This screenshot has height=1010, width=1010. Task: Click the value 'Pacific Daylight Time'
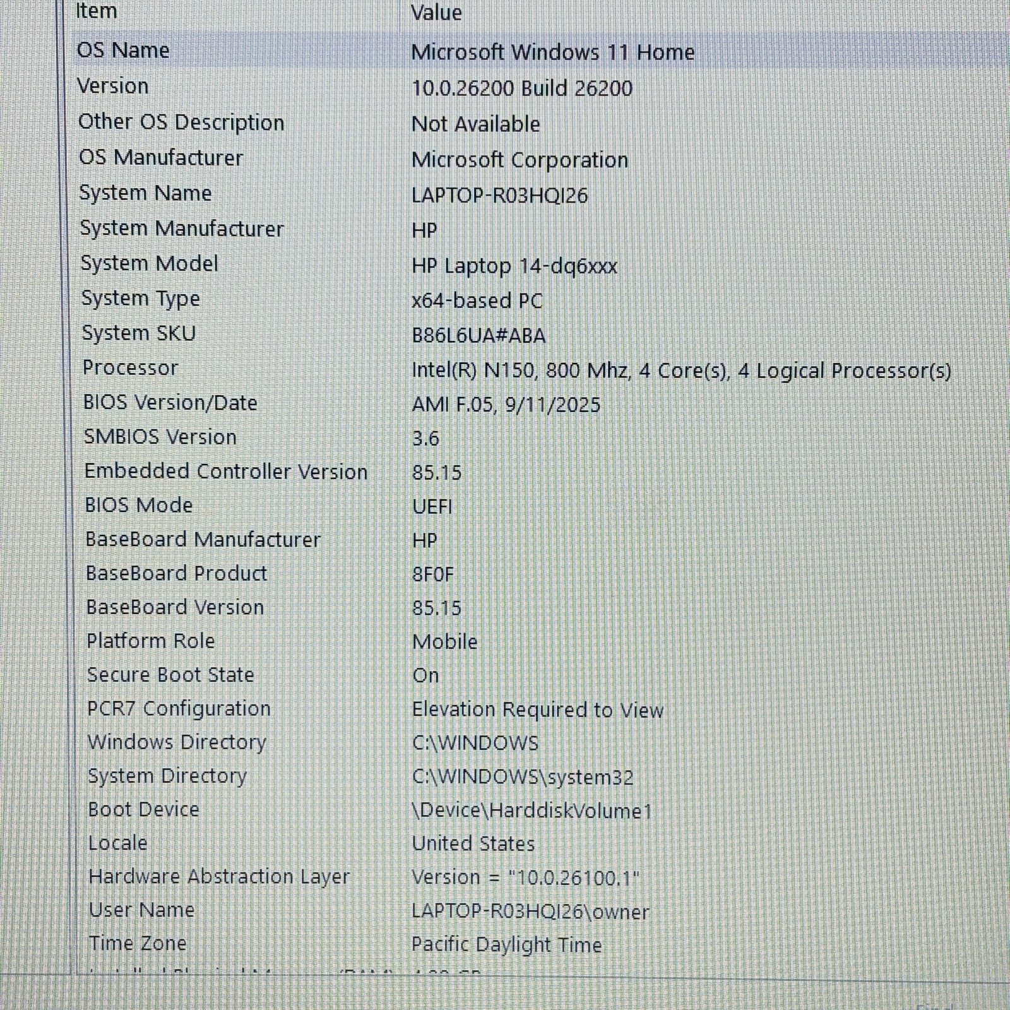(507, 944)
